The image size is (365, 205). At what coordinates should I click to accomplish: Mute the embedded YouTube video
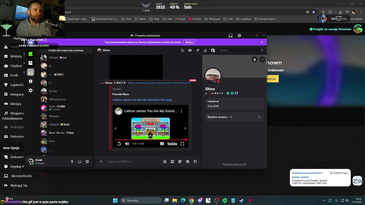click(127, 144)
